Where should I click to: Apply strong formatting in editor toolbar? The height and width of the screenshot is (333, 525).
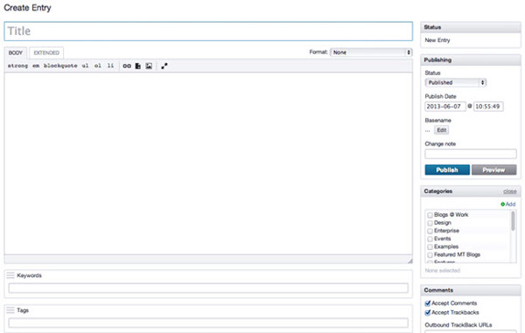[x=17, y=66]
